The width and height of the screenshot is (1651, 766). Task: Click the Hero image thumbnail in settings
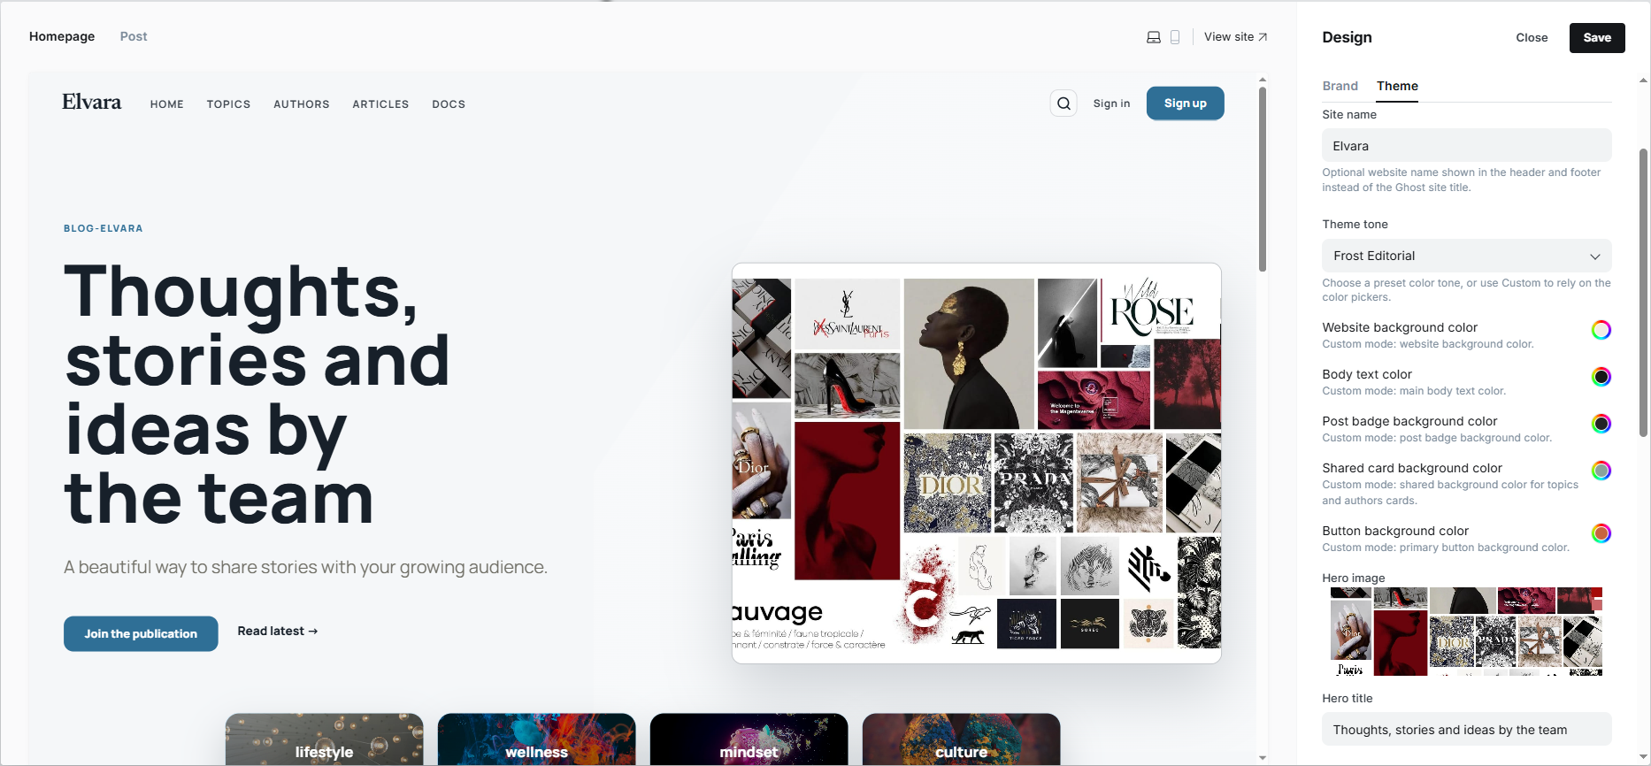pos(1467,632)
